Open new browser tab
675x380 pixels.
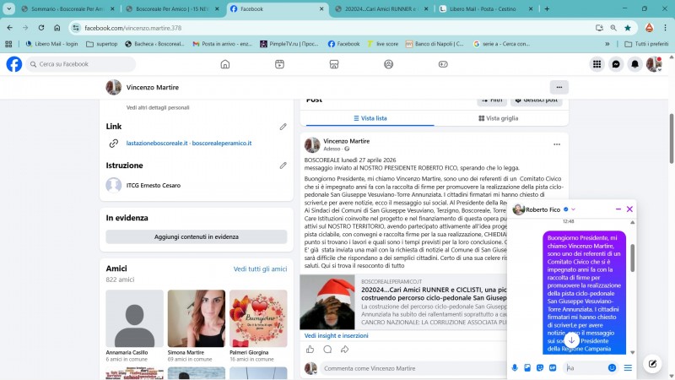[547, 8]
